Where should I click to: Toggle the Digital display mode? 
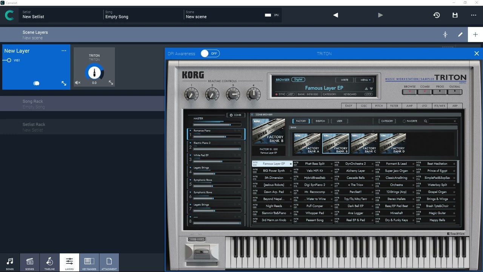click(x=298, y=80)
